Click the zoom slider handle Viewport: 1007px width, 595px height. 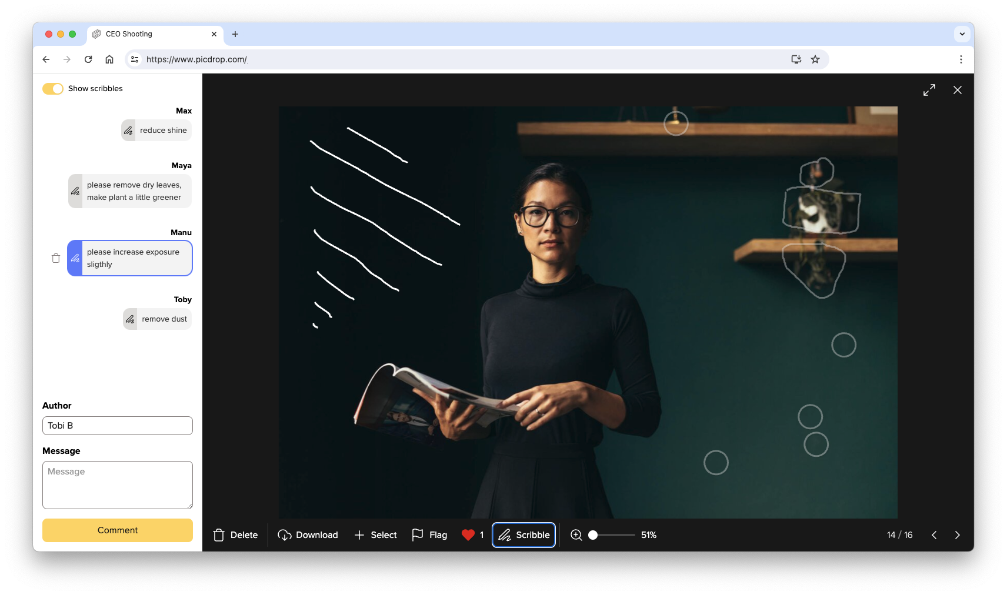[x=593, y=535]
